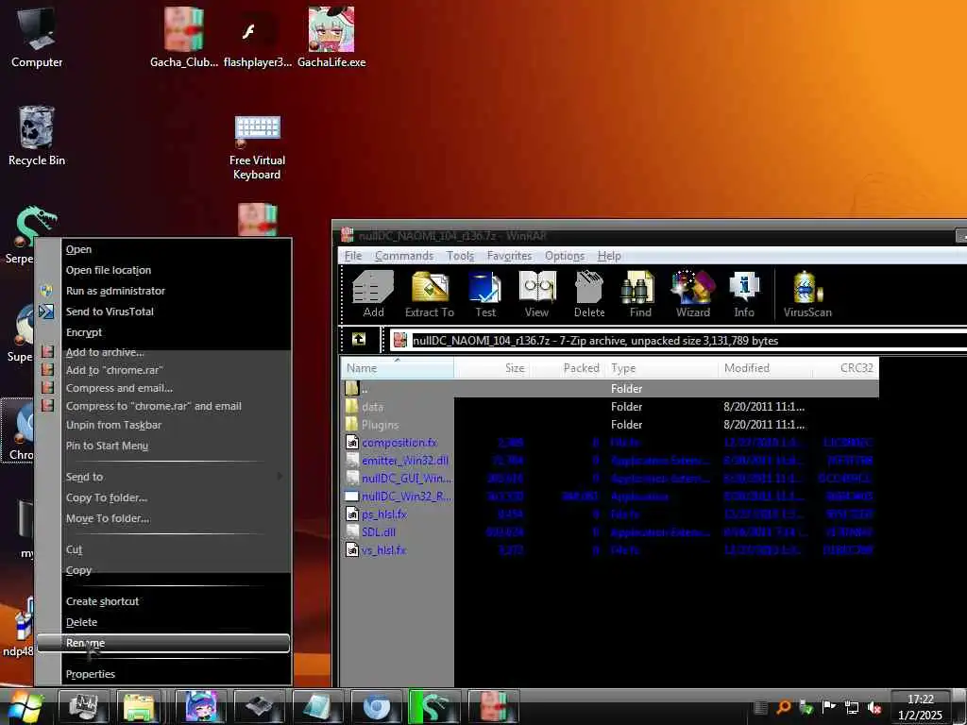Open the Help menu in WinRAR
The width and height of the screenshot is (967, 725).
pyautogui.click(x=609, y=256)
